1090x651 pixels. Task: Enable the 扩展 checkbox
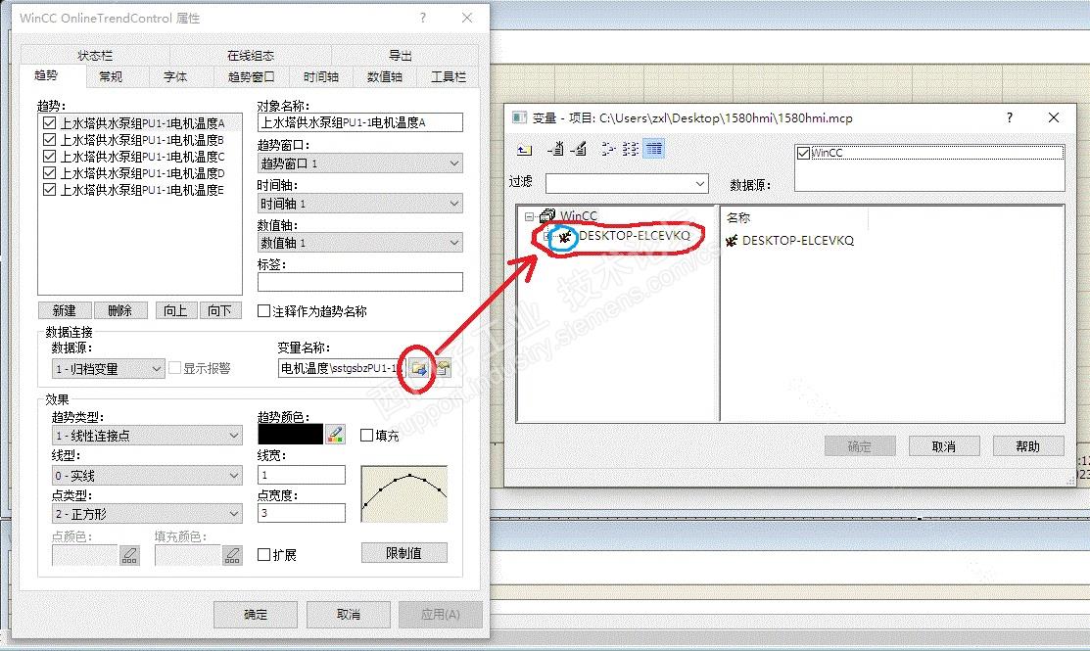tap(263, 554)
